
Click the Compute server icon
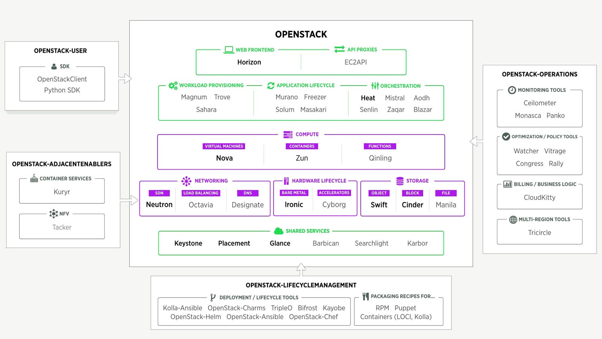pos(288,134)
